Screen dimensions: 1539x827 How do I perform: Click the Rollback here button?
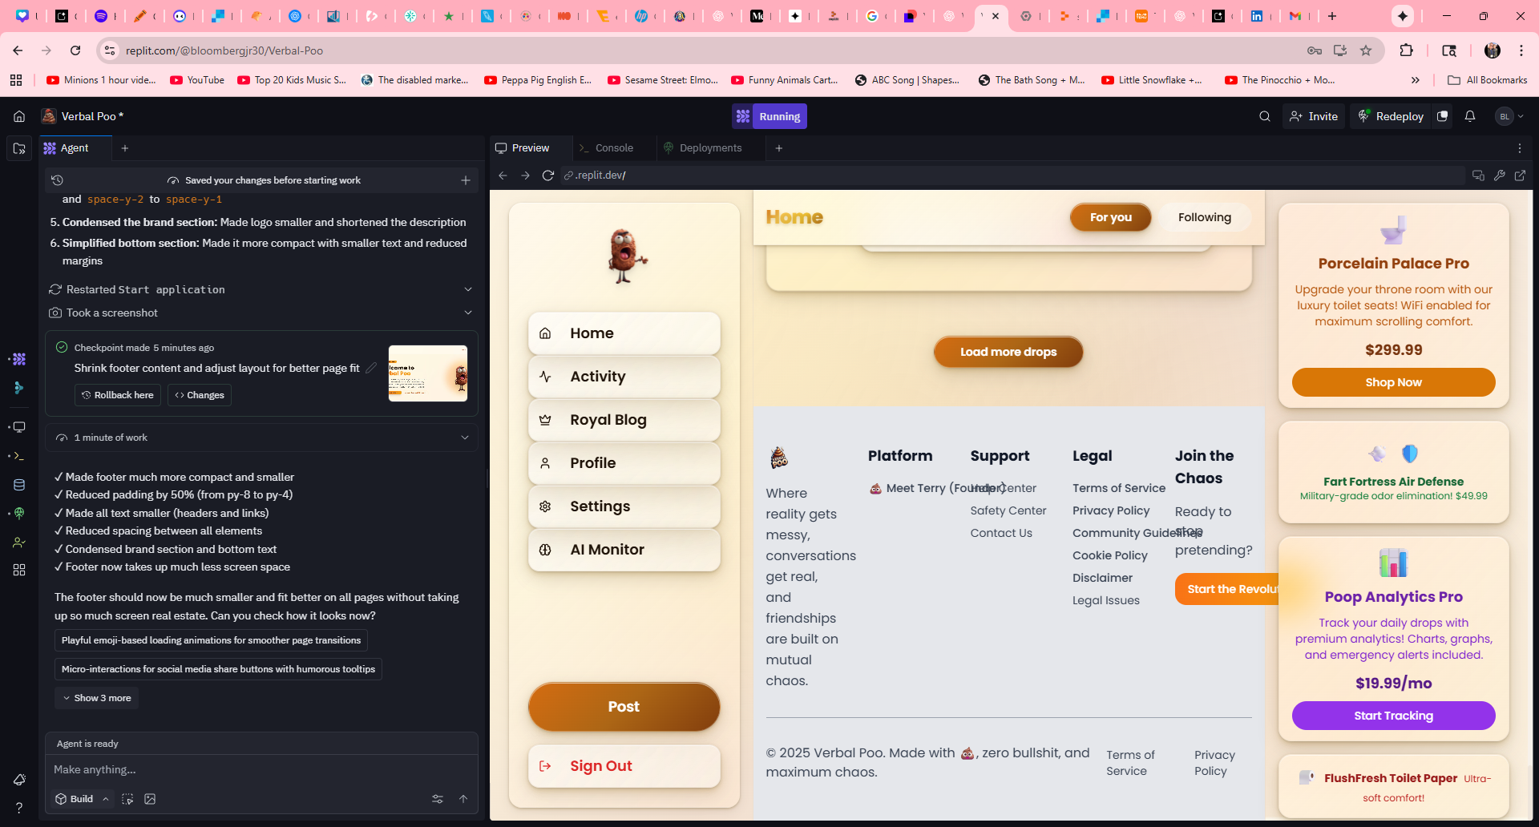coord(118,395)
